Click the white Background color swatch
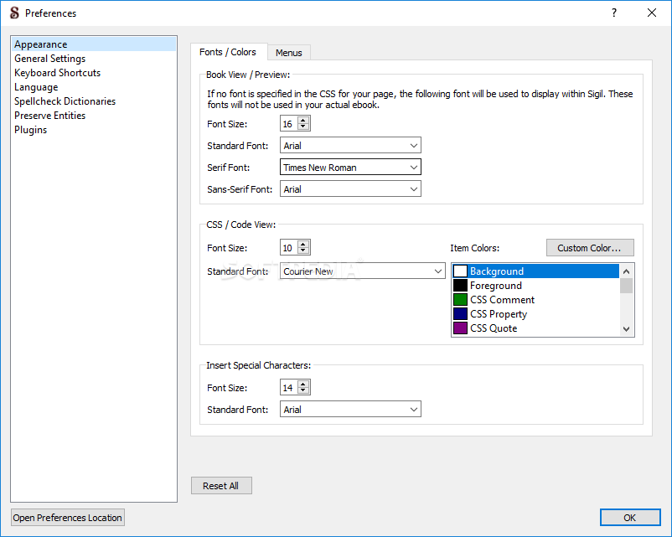 pyautogui.click(x=460, y=271)
